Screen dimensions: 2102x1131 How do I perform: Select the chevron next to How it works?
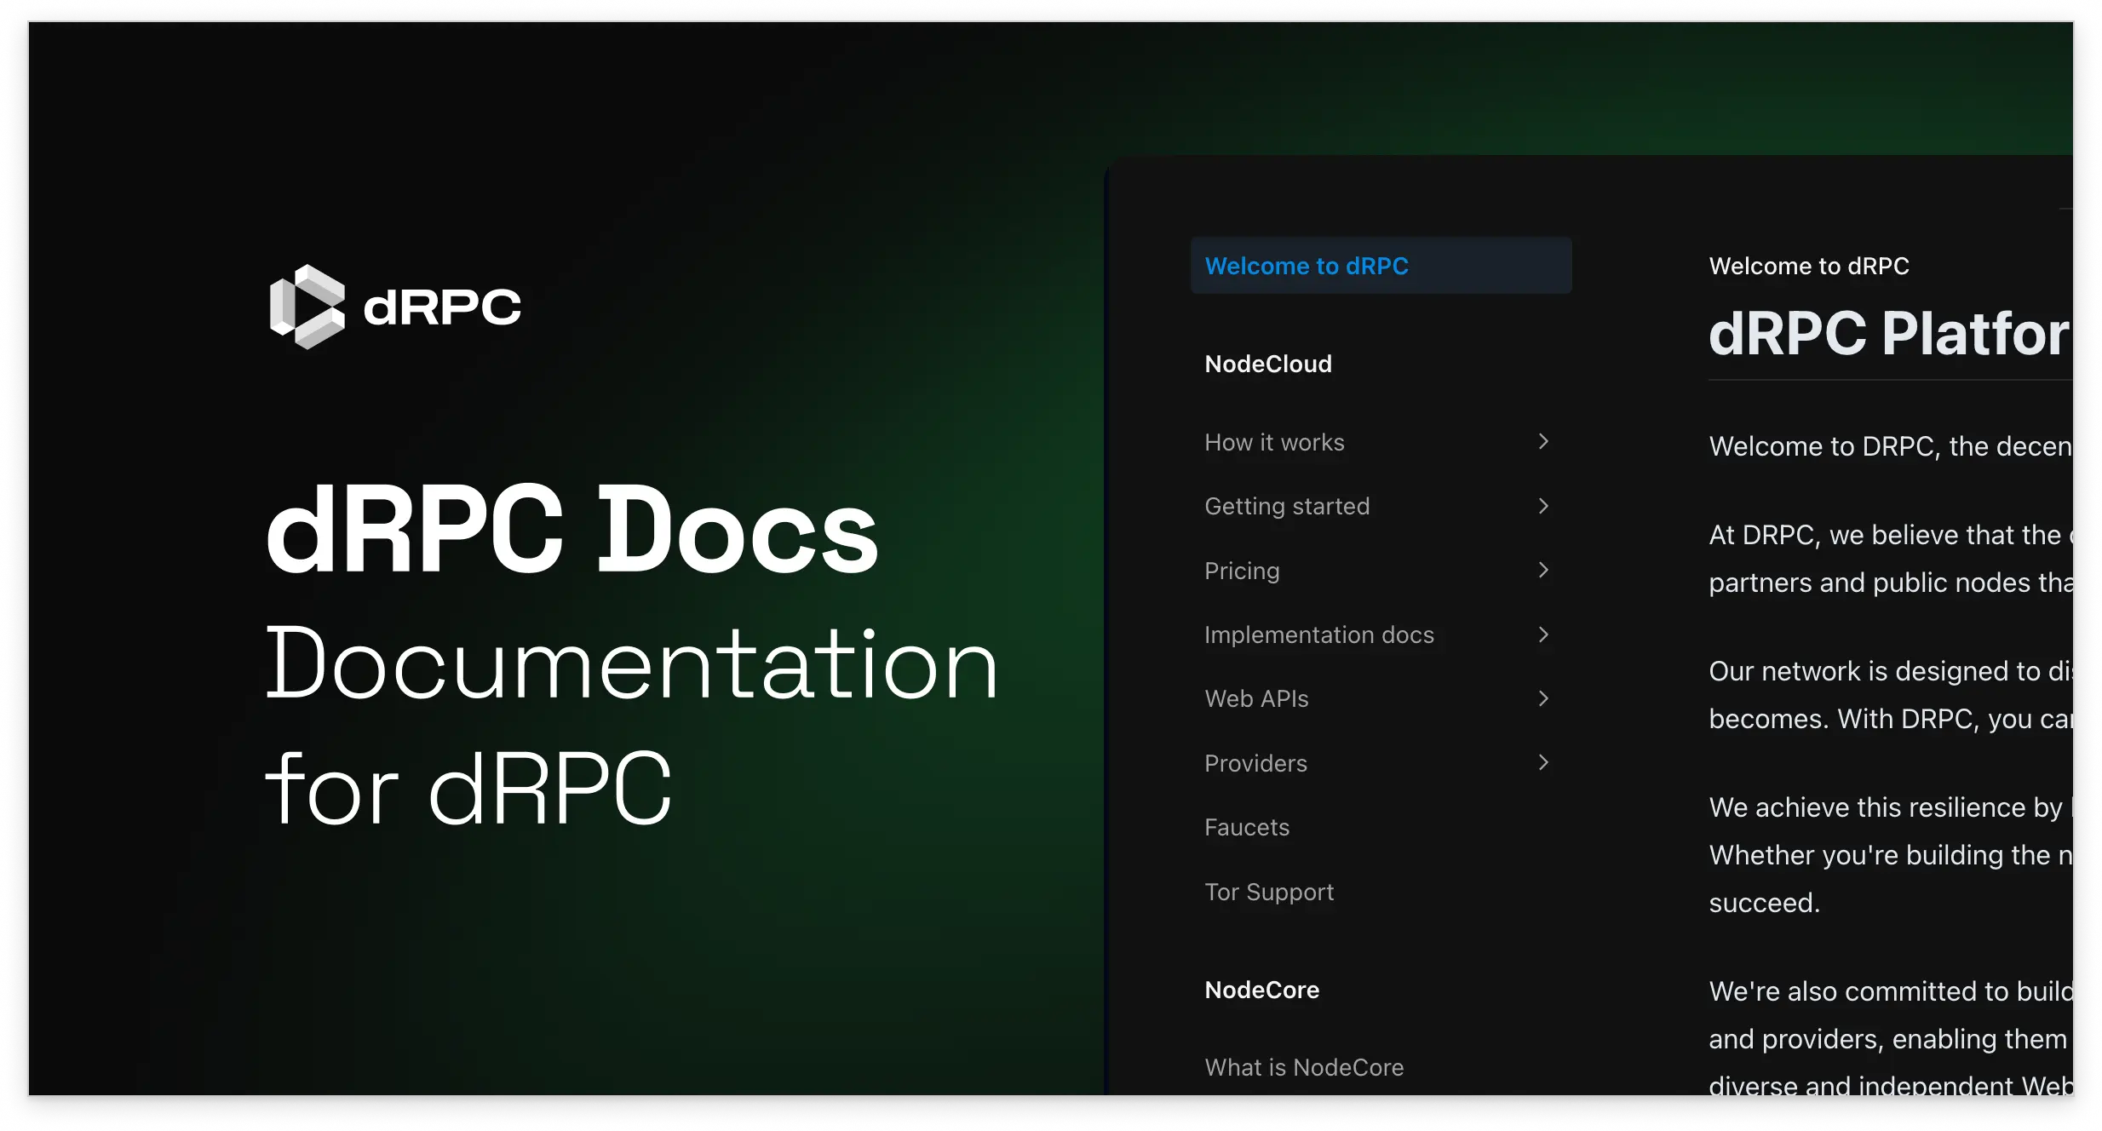click(x=1543, y=442)
